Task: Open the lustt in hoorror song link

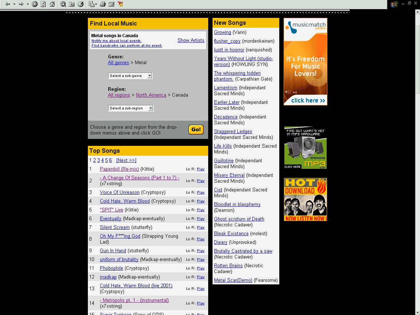Action: pyautogui.click(x=229, y=50)
